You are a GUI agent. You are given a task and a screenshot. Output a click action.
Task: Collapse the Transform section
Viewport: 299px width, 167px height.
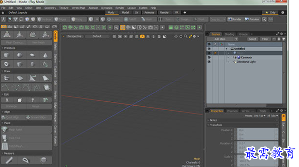208,125
